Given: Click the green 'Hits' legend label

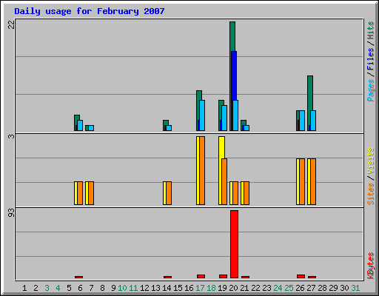Looking at the screenshot, I should 371,30.
